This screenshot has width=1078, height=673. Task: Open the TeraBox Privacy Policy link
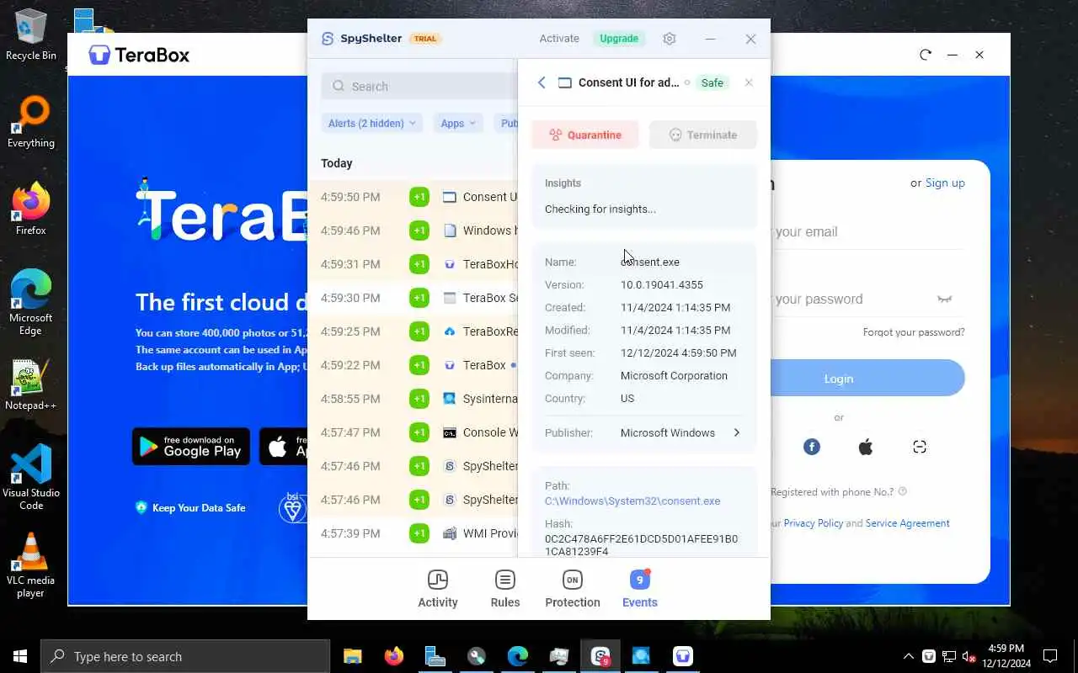tap(813, 523)
